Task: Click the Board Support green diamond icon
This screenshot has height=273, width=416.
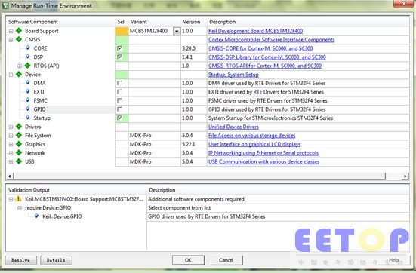Action: pos(19,31)
